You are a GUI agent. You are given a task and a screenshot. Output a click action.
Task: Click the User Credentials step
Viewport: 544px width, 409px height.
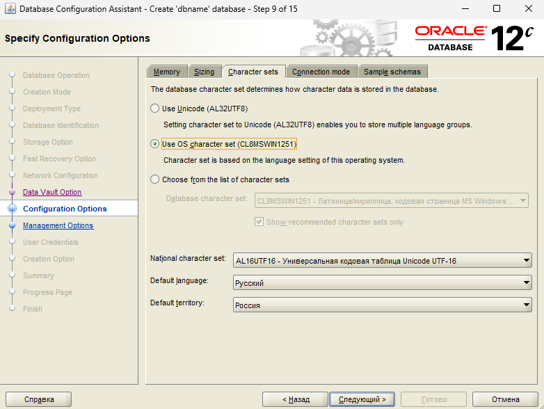coord(51,242)
